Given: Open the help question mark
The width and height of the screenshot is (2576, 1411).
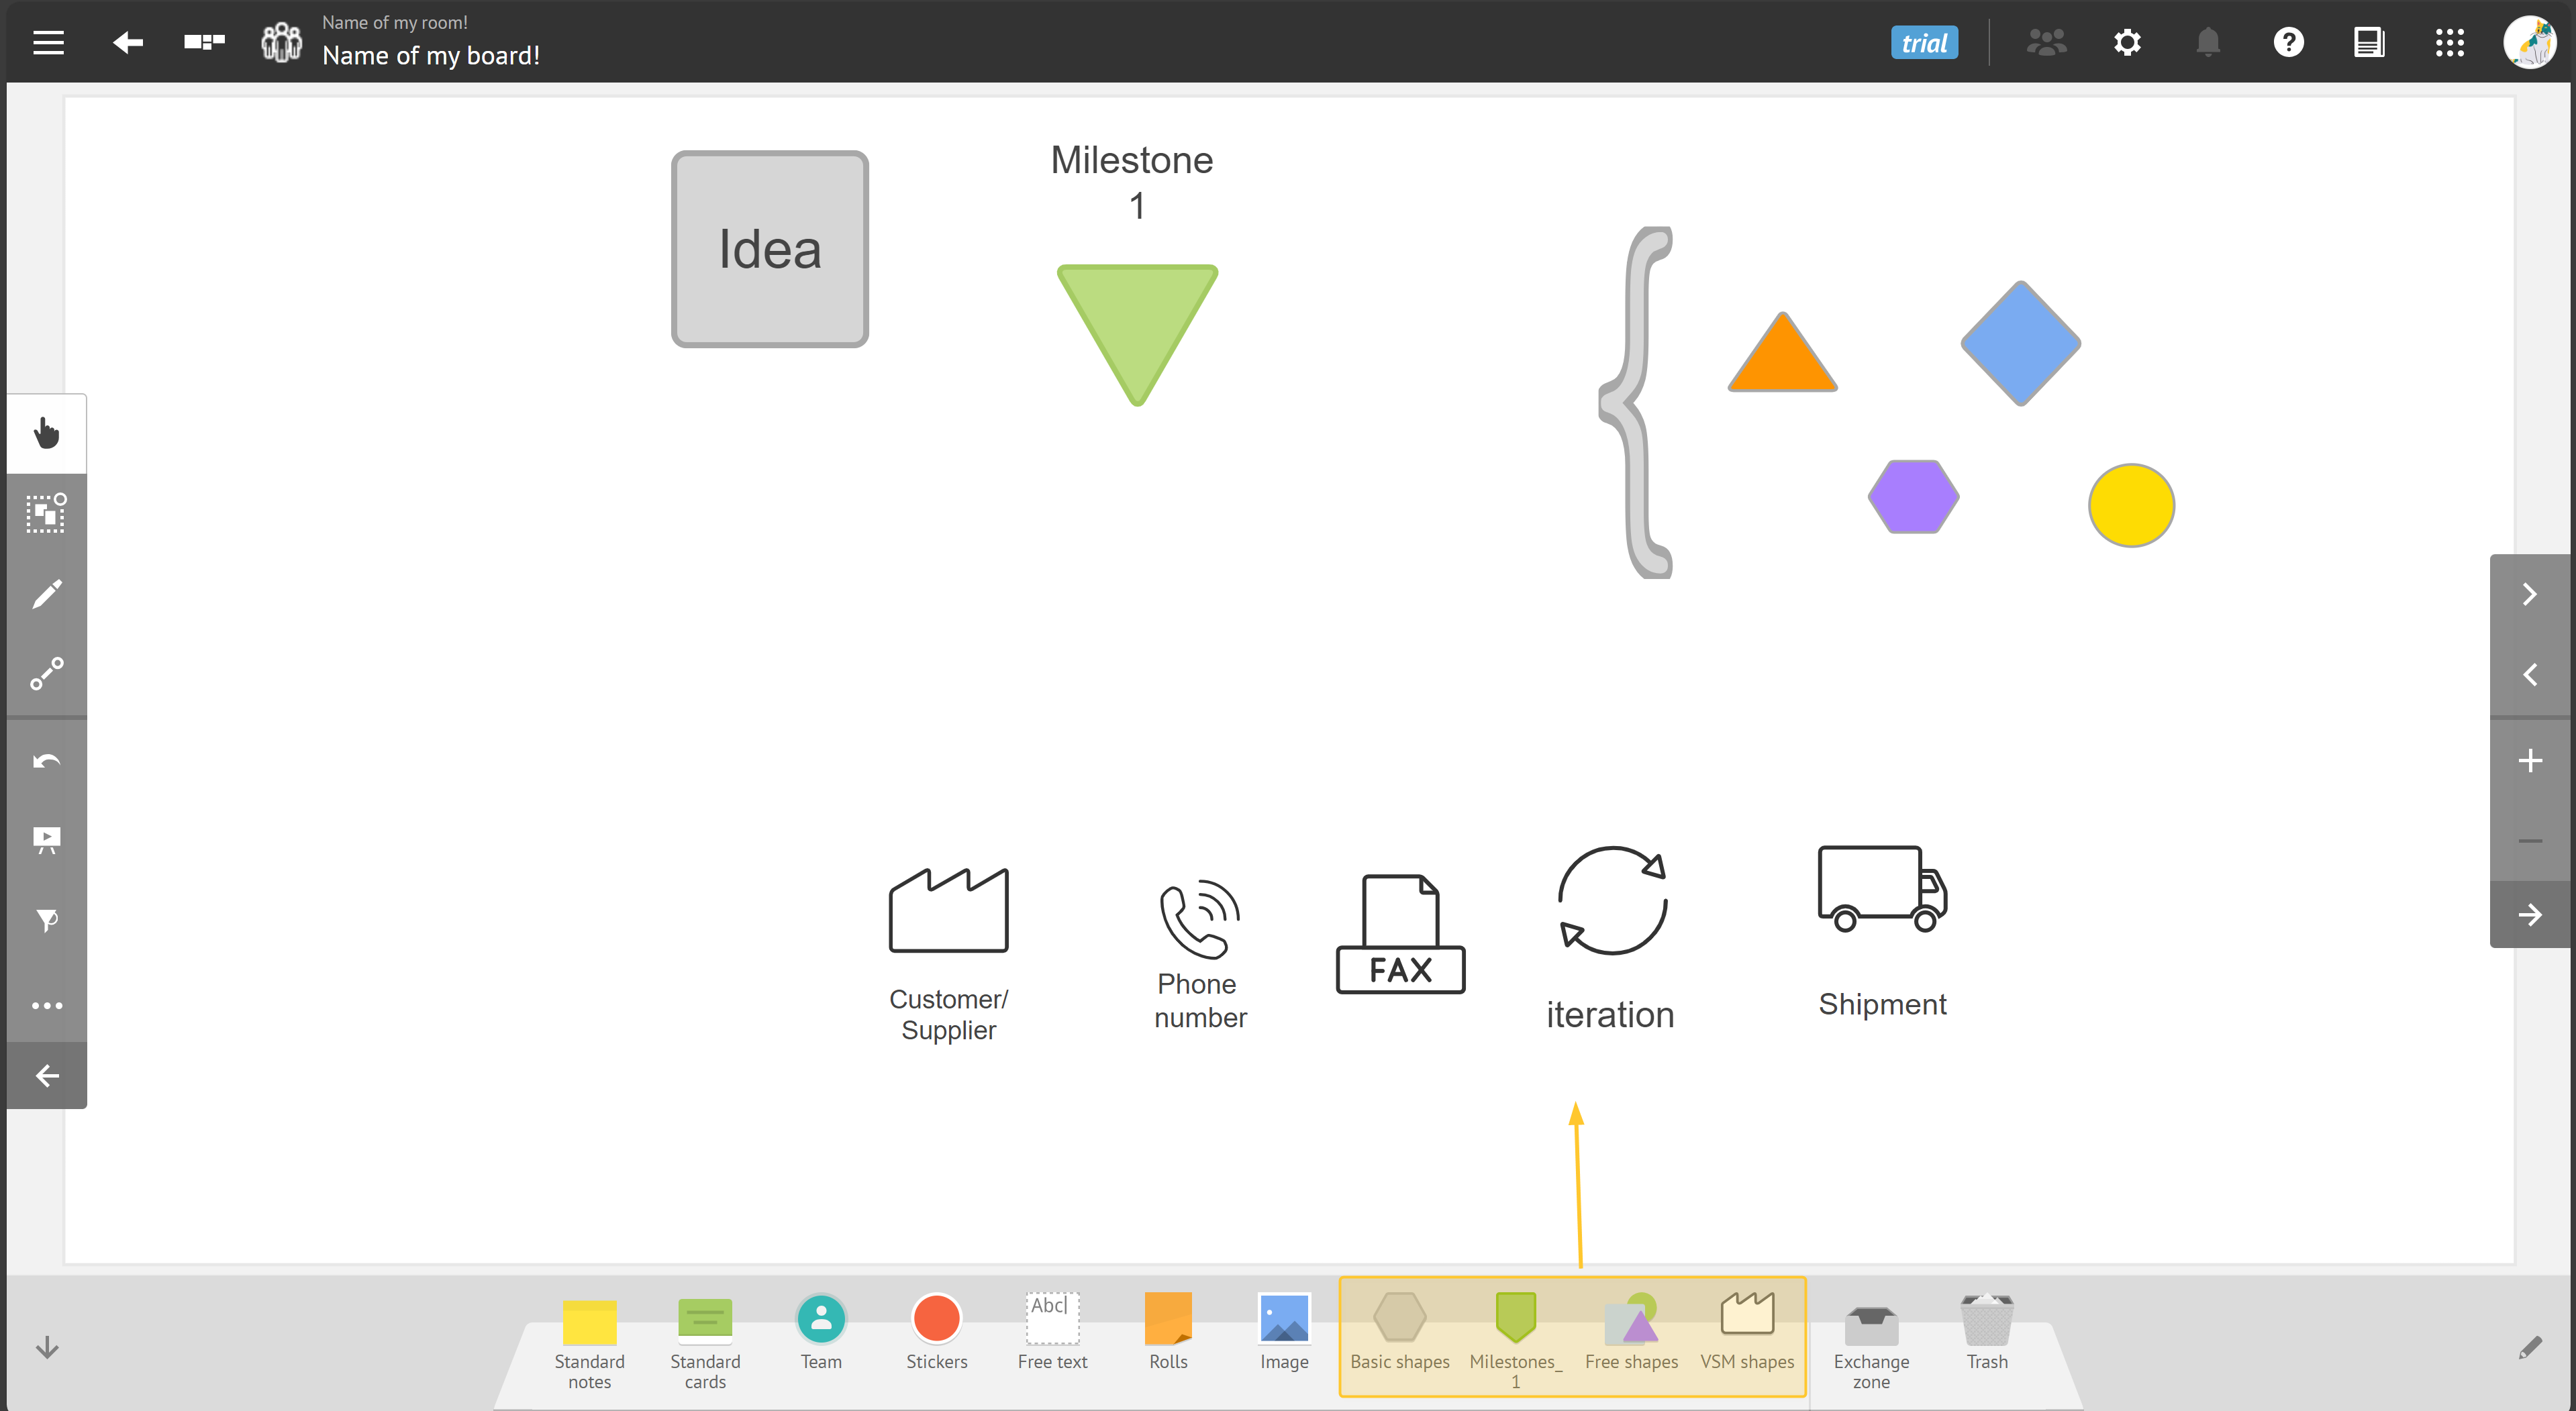Looking at the screenshot, I should tap(2288, 42).
